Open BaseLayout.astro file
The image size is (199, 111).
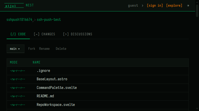tap(52, 79)
